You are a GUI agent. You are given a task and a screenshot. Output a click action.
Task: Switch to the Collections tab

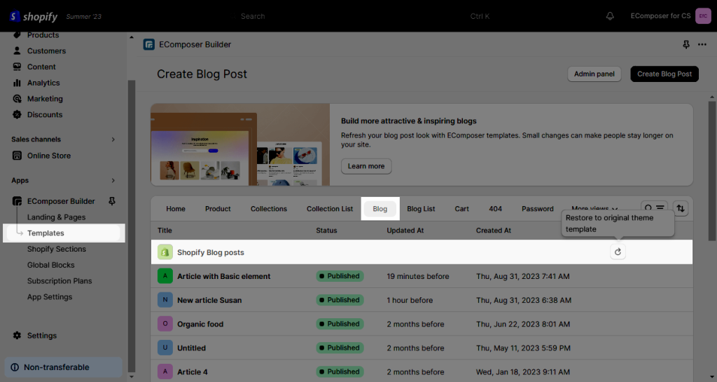269,209
